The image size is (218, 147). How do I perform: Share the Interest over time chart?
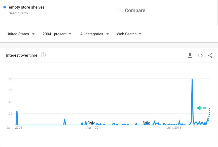tap(210, 55)
